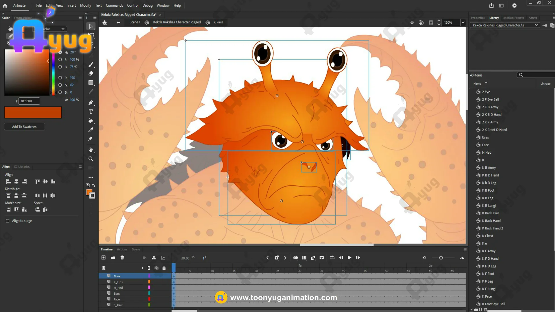
Task: Click Add To Swatches button
Action: pos(24,127)
